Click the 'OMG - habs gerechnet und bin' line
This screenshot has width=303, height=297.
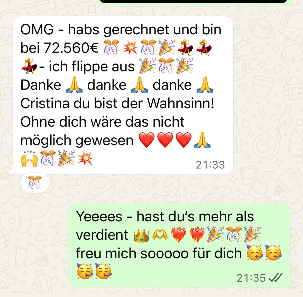tap(121, 30)
